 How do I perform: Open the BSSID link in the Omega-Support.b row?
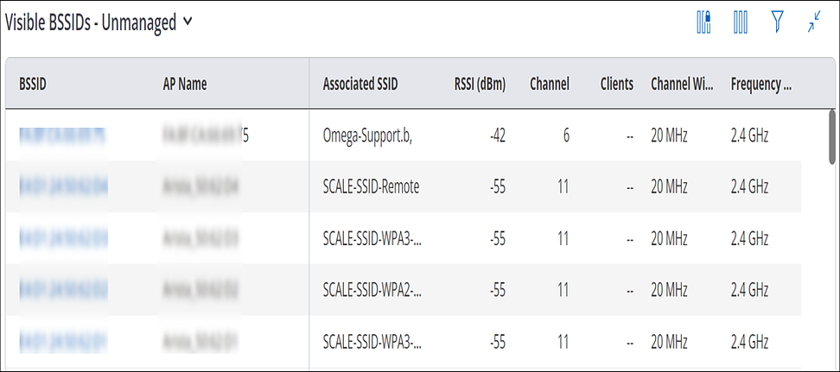pyautogui.click(x=62, y=136)
